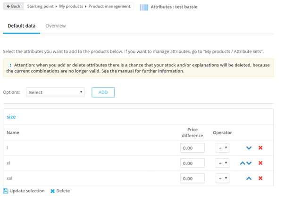Go back with the Back button

click(x=13, y=7)
